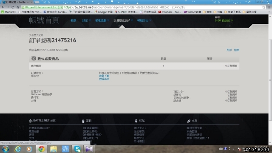Open the 無法登入? footer link
272x153 pixels.
click(140, 128)
